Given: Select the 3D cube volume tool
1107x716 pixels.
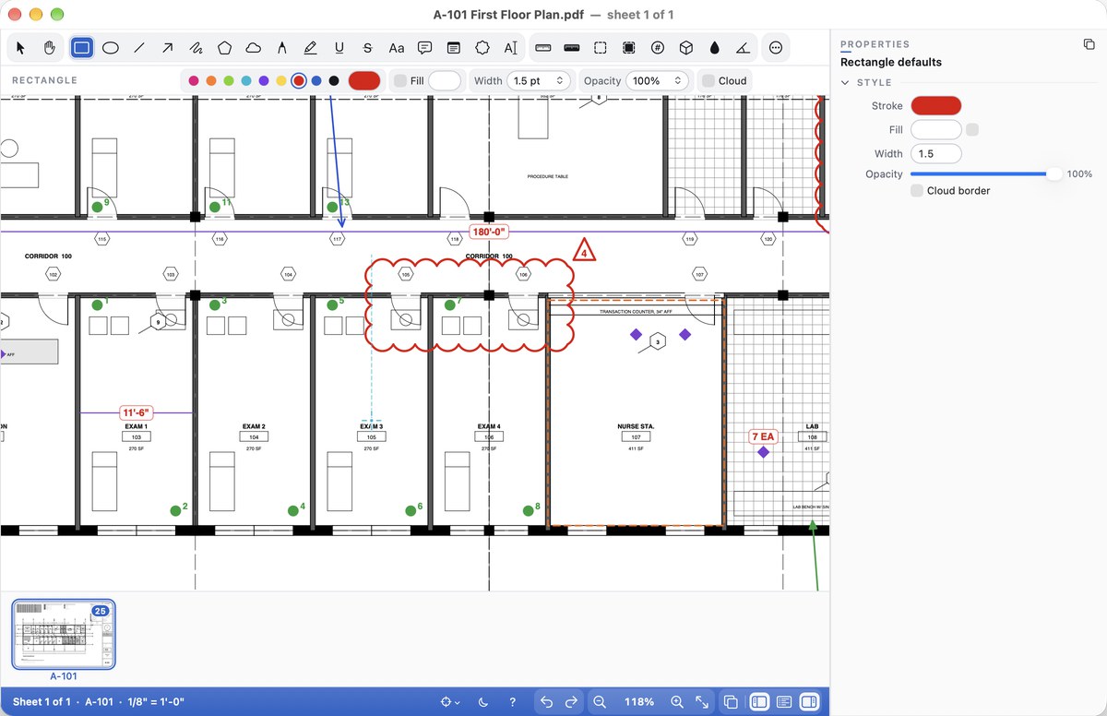Looking at the screenshot, I should [685, 48].
